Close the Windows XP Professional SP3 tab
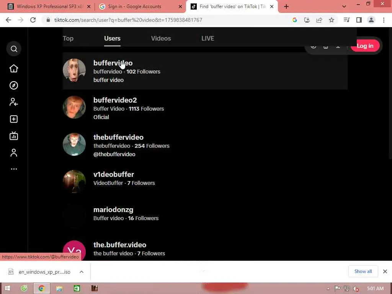 pyautogui.click(x=89, y=7)
